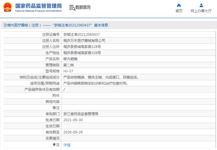
Task: Select model HJ-37 value
Action: point(68,71)
